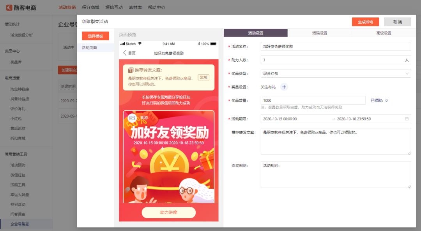421x231 pixels.
Task: Click the 奖品数量 input field
Action: 313,100
